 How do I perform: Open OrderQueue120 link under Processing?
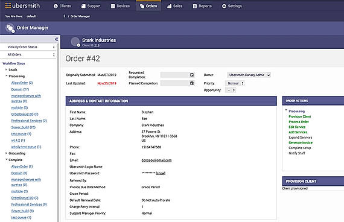[25, 114]
